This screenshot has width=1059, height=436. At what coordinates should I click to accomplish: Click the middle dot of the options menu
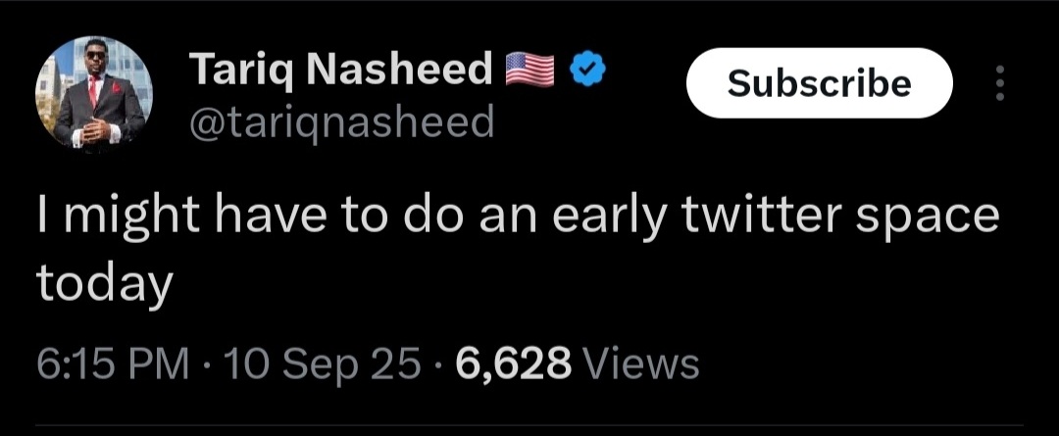click(x=1000, y=83)
